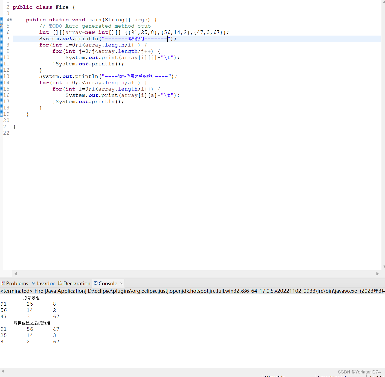Place cursor in the 原始数组 println string

pos(136,39)
